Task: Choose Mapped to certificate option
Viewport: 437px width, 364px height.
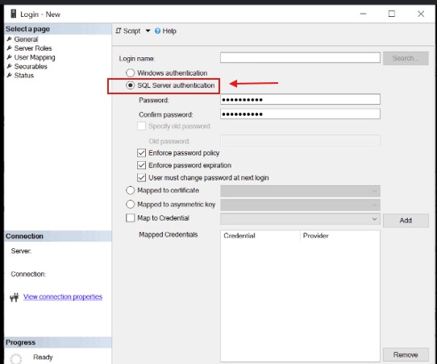Action: click(x=130, y=190)
